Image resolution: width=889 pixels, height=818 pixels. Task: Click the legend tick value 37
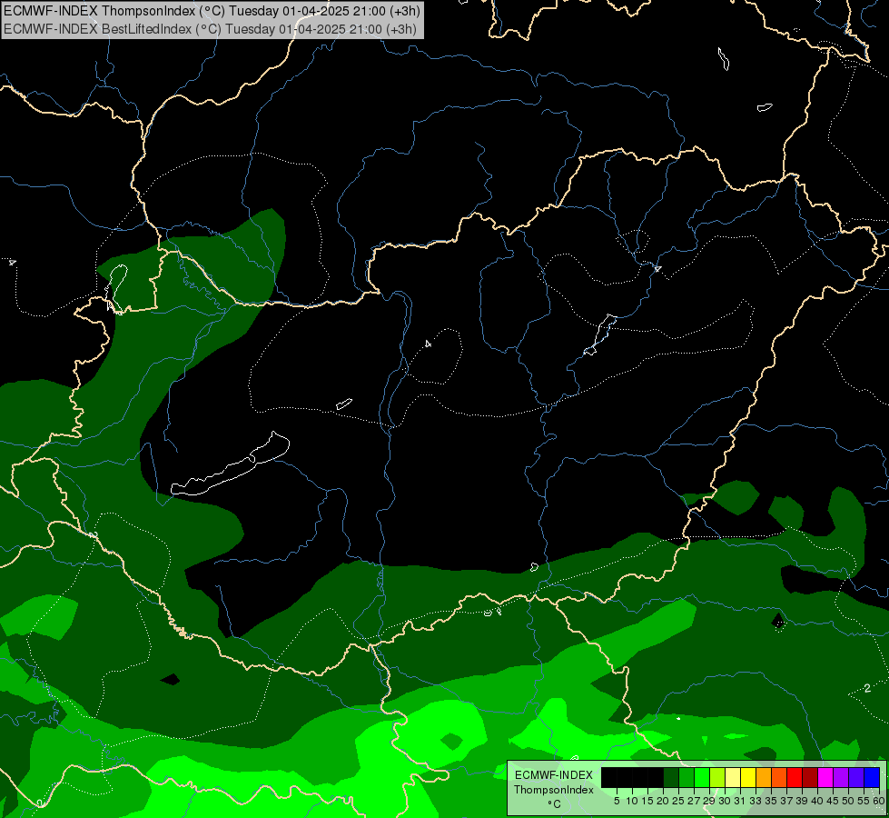pyautogui.click(x=787, y=801)
